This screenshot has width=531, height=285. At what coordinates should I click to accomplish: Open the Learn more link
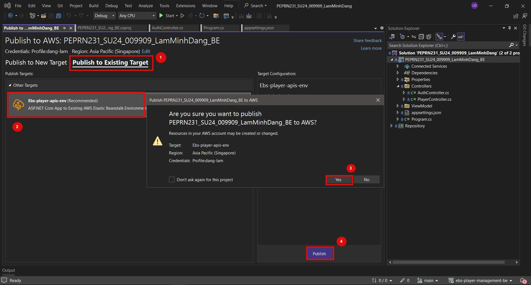[371, 48]
